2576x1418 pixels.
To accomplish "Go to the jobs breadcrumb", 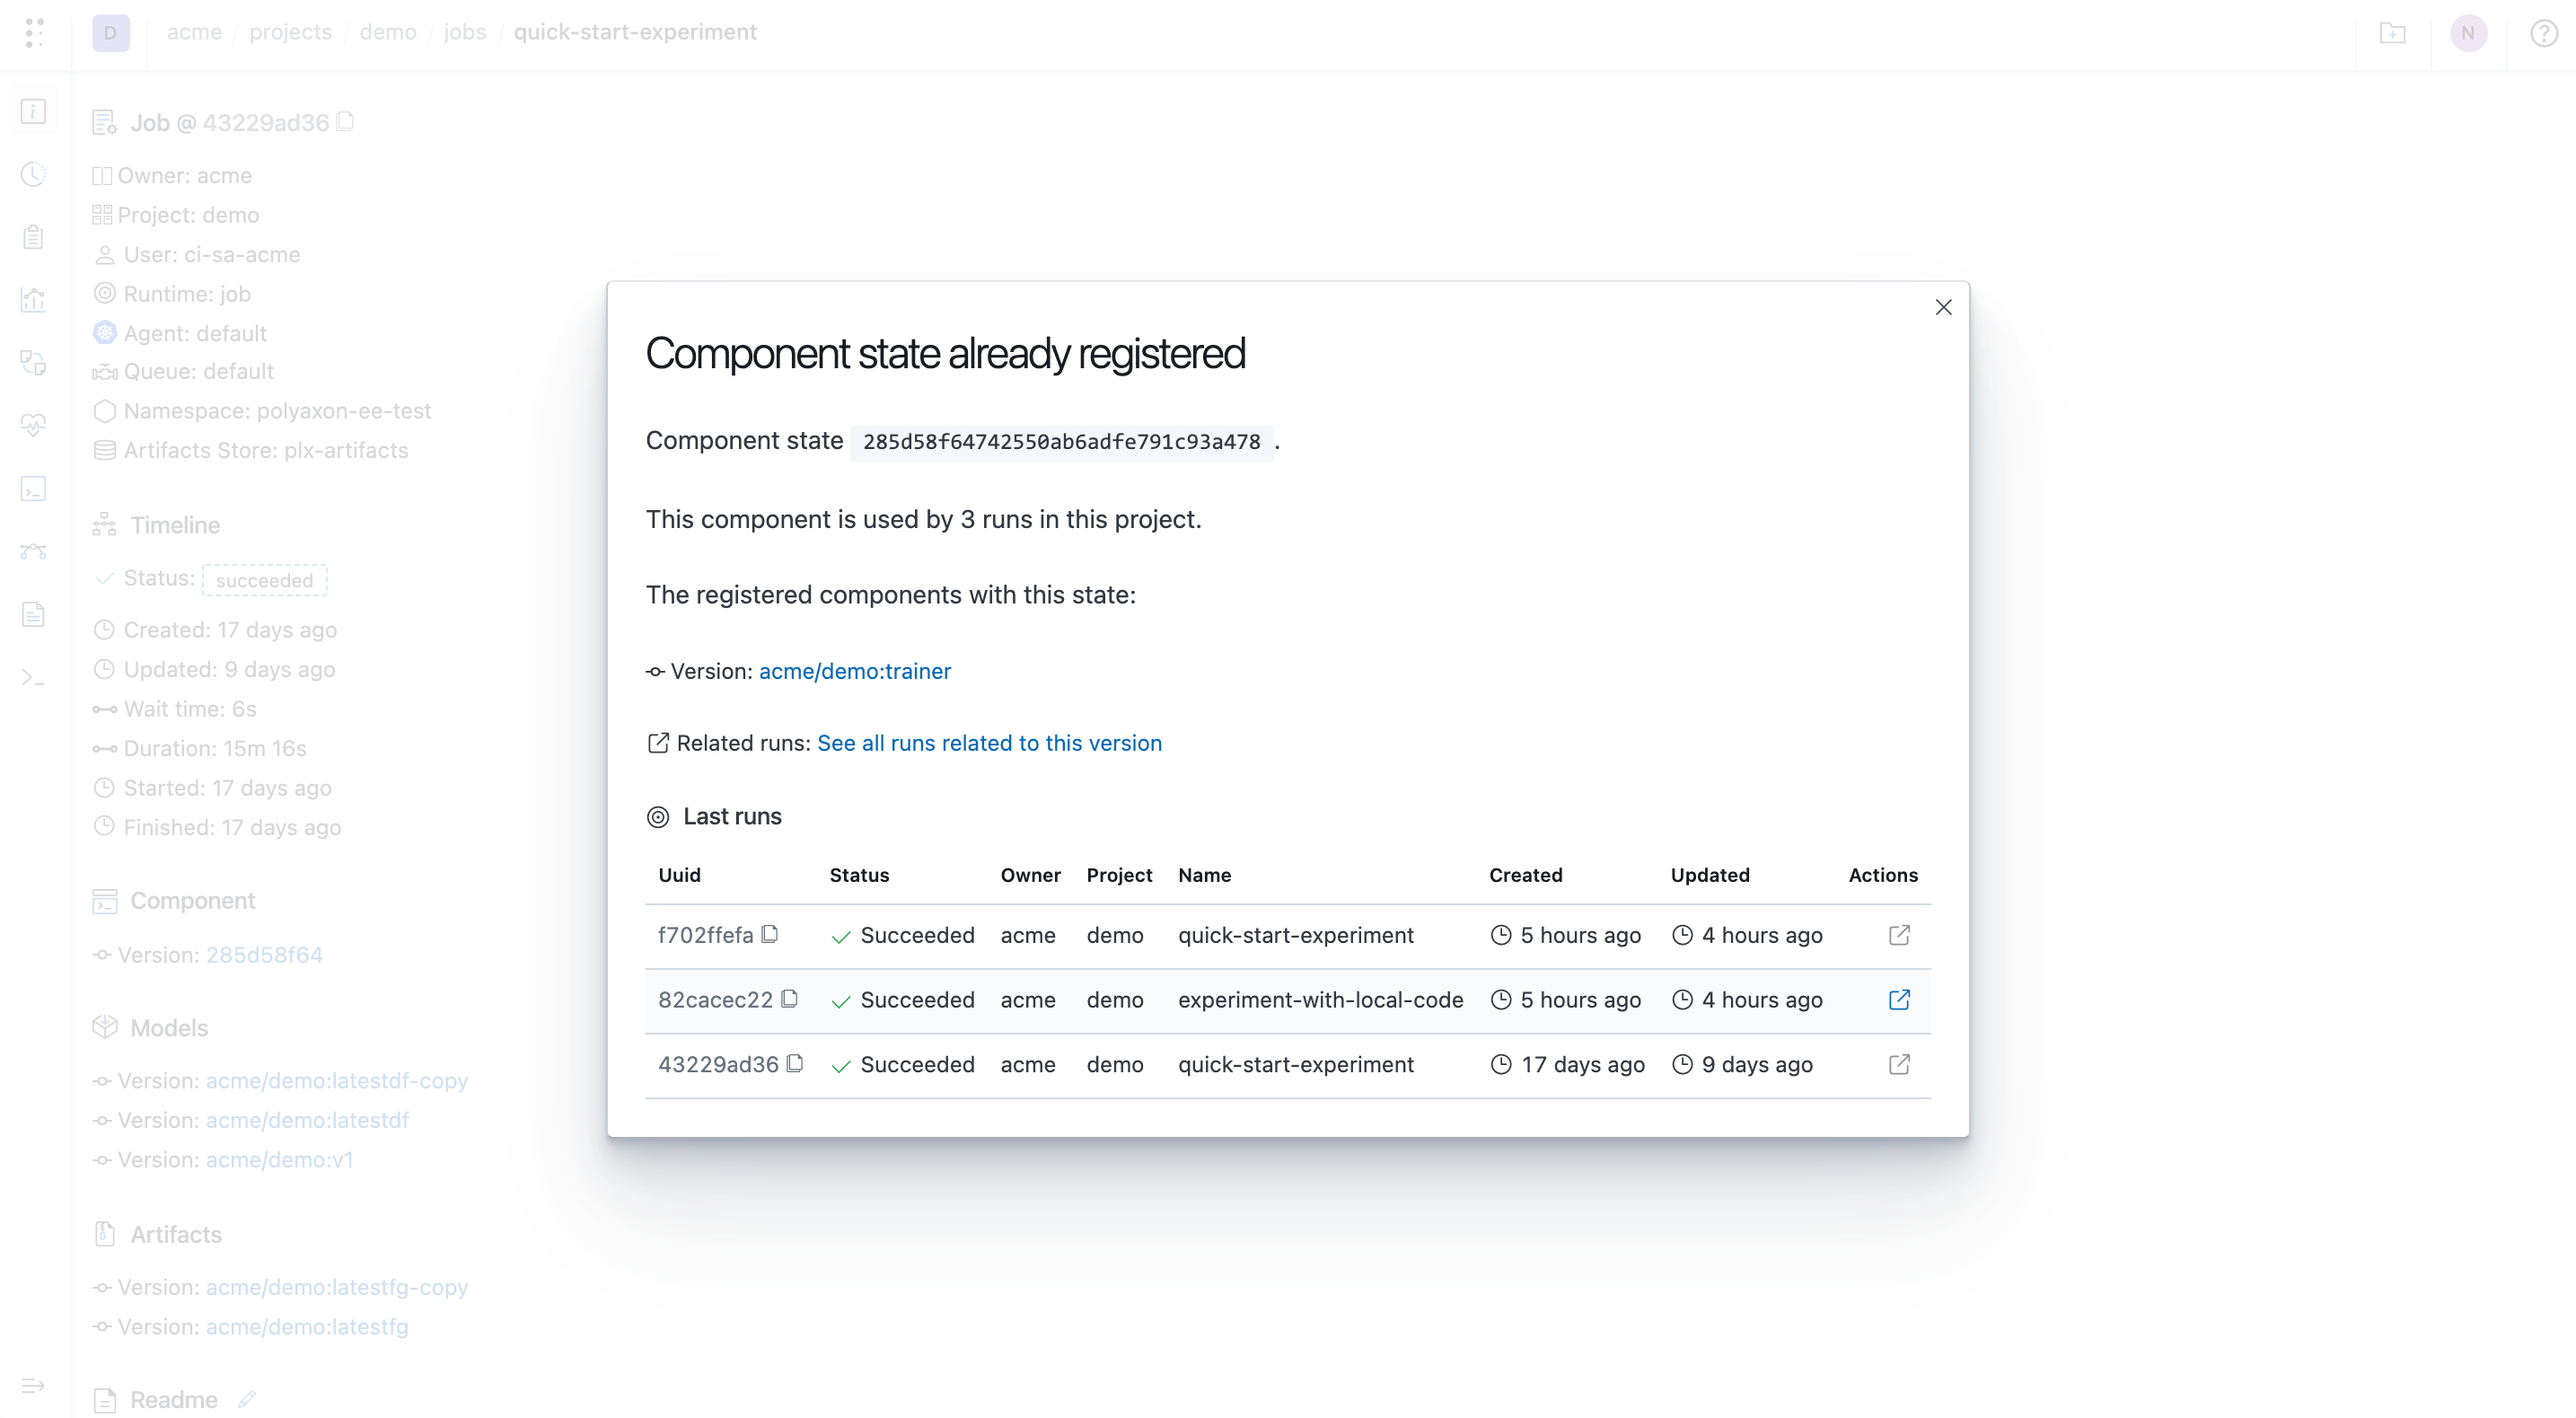I will tap(465, 32).
